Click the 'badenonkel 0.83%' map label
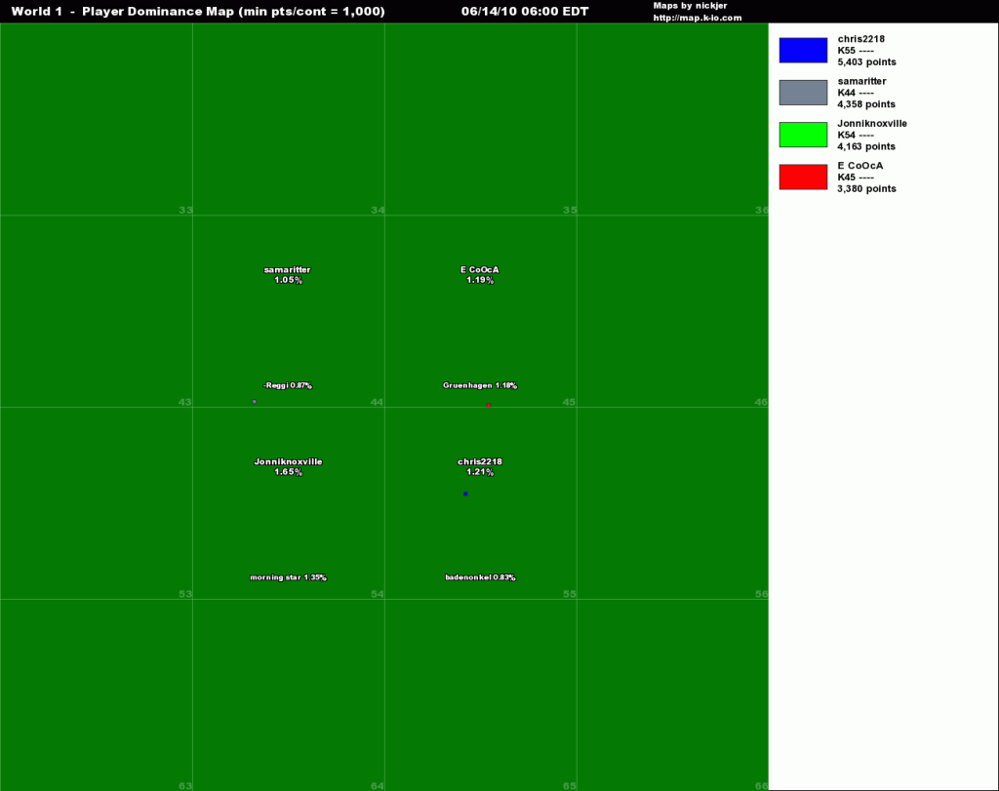Screen dimensions: 999x791 point(480,577)
